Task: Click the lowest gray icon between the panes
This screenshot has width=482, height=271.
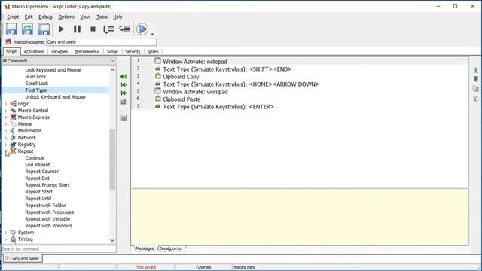Action: 124,117
